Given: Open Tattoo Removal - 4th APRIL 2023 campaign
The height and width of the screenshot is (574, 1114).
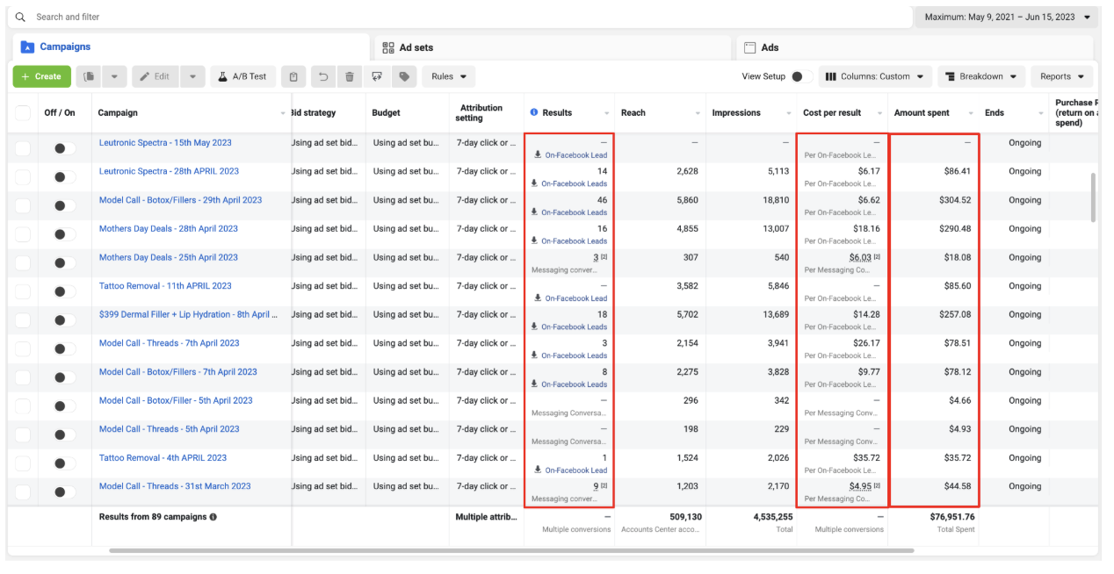Looking at the screenshot, I should click(163, 458).
